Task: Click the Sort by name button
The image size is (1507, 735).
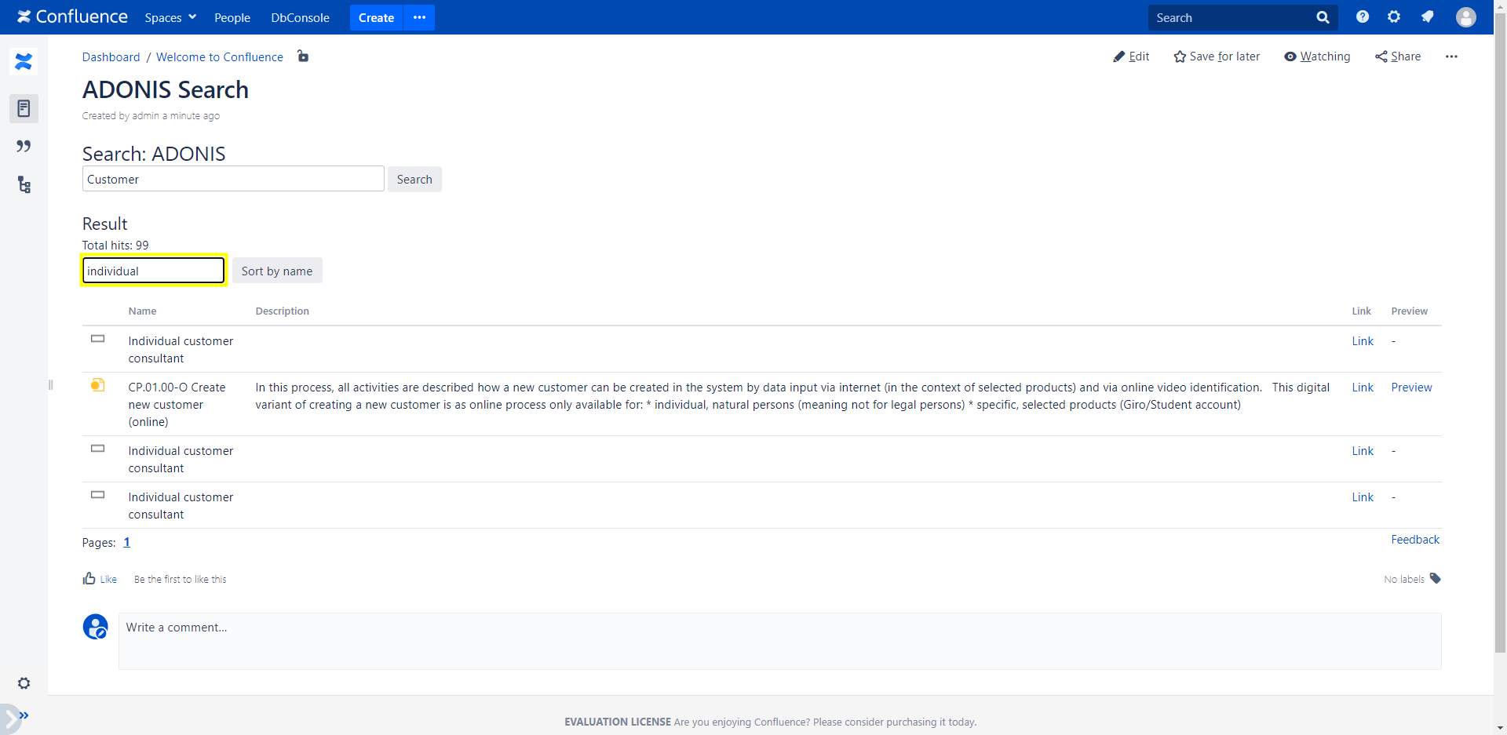Action: pos(276,271)
